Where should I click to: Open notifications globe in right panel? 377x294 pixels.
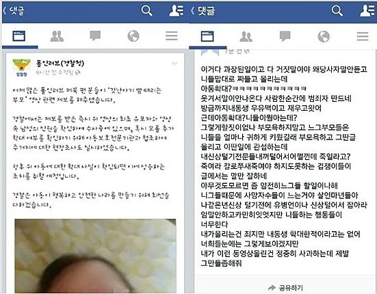pos(324,36)
